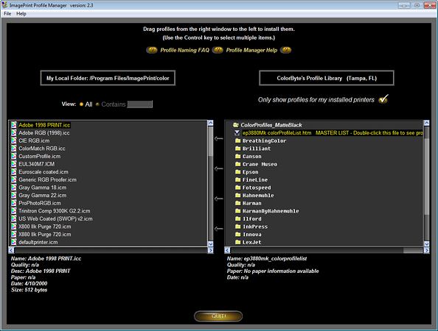Select CustomProfile.icm in local list
This screenshot has height=331, width=438.
[x=39, y=156]
